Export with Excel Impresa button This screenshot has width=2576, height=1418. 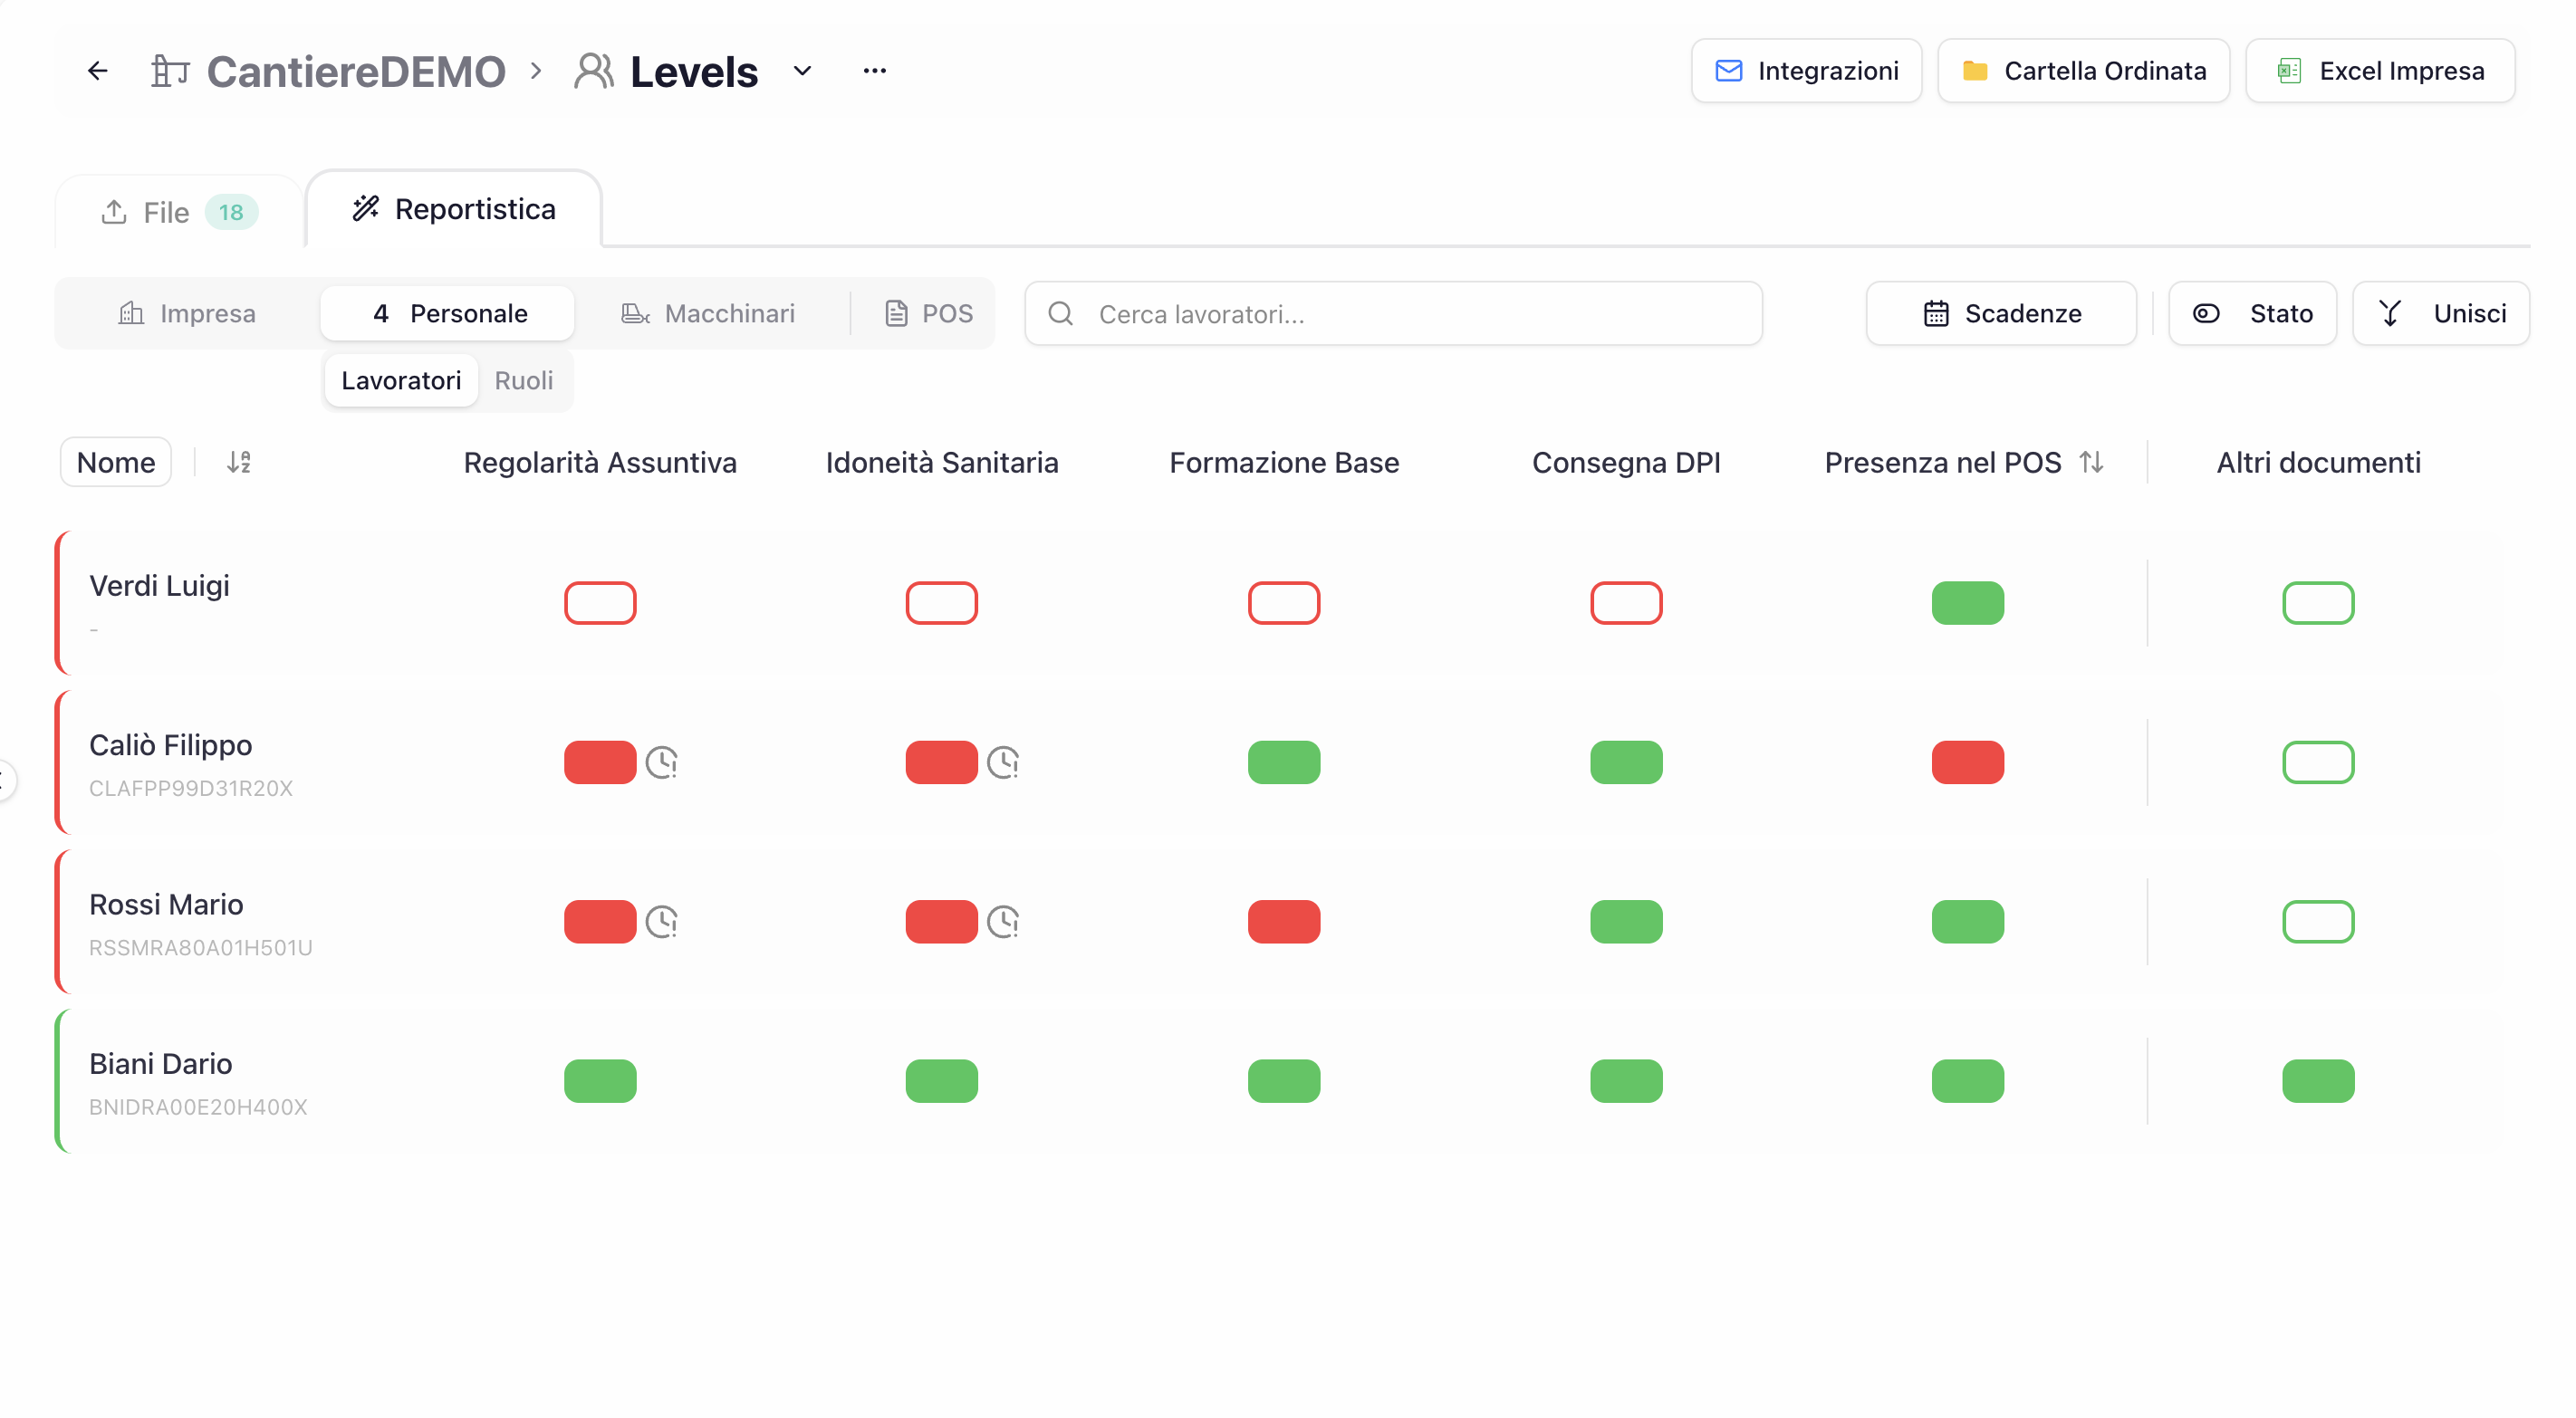(x=2380, y=71)
